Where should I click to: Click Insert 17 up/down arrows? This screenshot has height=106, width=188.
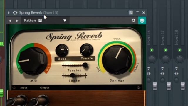162,68
